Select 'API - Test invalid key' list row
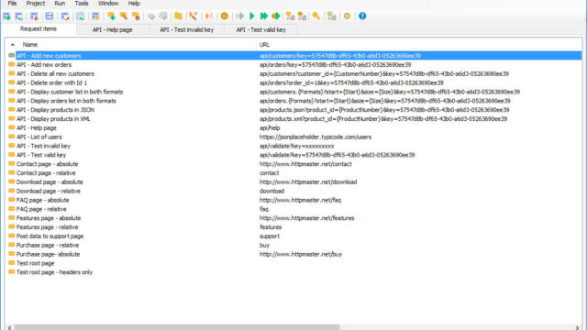The image size is (587, 330). [294, 146]
